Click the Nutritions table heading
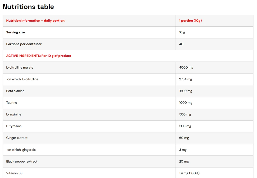Image resolution: width=257 pixels, height=178 pixels. point(28,7)
